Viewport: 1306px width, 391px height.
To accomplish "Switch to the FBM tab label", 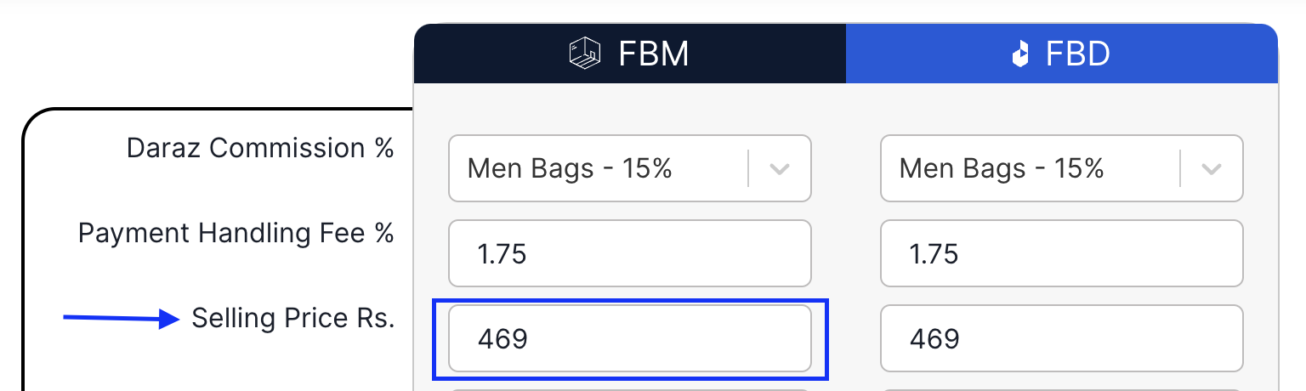I will coord(653,54).
